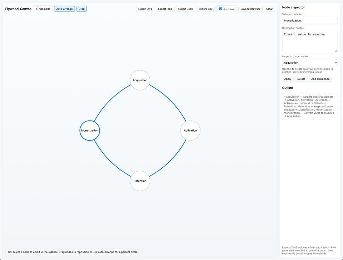
Task: Click the Selected node text field
Action: 309,20
